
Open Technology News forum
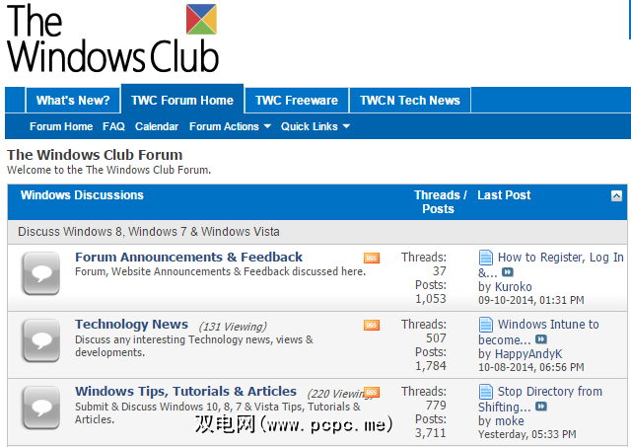pyautogui.click(x=131, y=325)
